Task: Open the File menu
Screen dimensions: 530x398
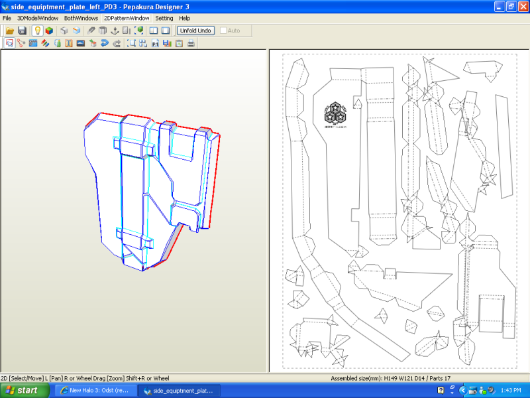Action: pyautogui.click(x=7, y=18)
